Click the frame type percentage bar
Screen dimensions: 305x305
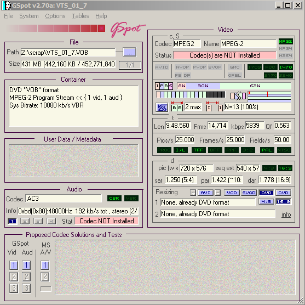tap(234, 86)
